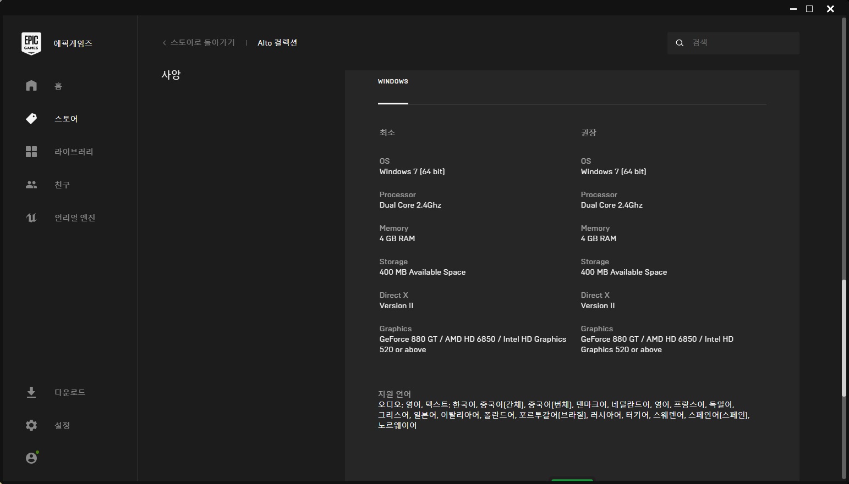This screenshot has height=484, width=849.
Task: Click the Alto 컬렉션 breadcrumb
Action: 277,43
